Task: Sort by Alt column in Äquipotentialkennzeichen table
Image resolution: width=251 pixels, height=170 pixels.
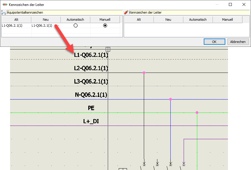Action: [16, 20]
